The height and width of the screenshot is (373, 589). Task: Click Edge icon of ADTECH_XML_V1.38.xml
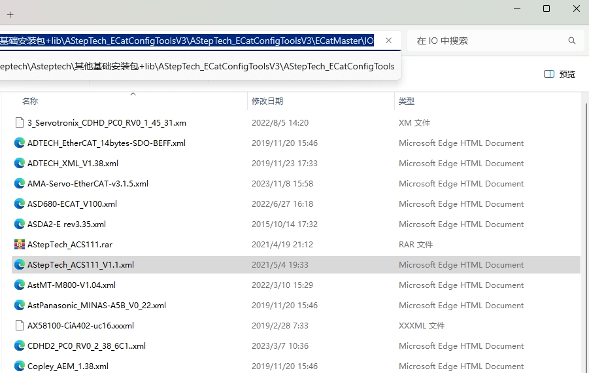pos(19,163)
